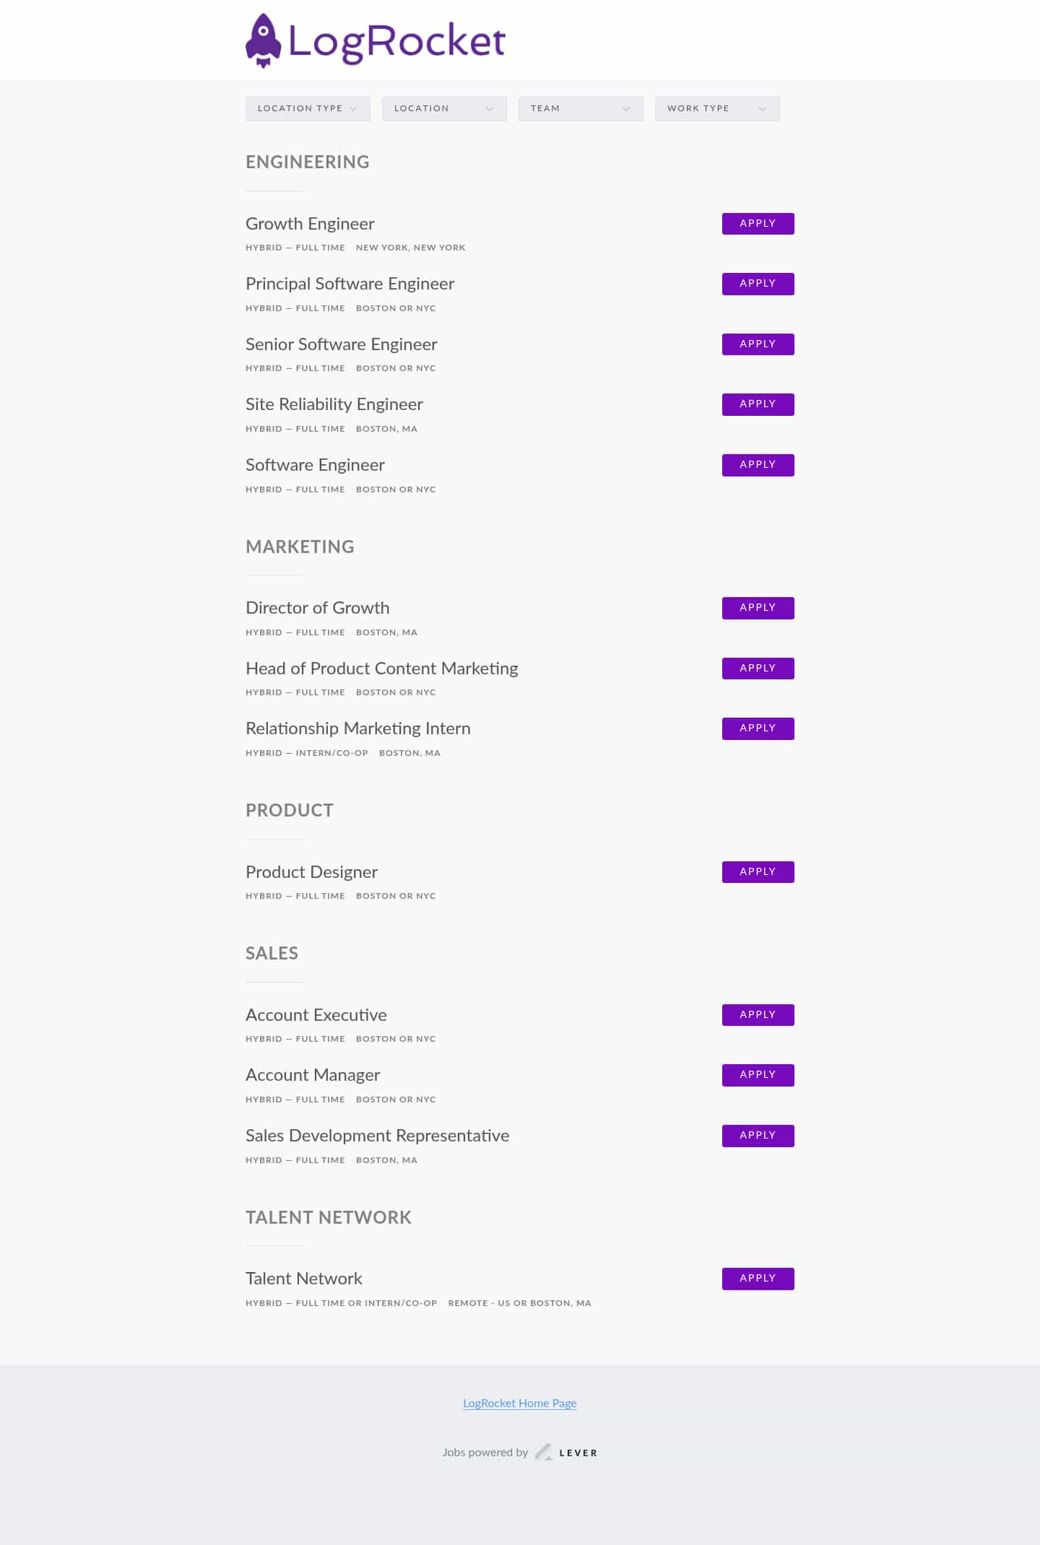Apply for Sales Development Representative

point(758,1136)
